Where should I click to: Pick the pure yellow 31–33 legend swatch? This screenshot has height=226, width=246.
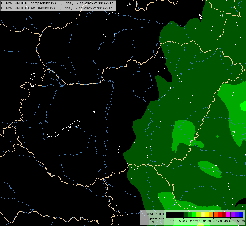[x=207, y=215]
